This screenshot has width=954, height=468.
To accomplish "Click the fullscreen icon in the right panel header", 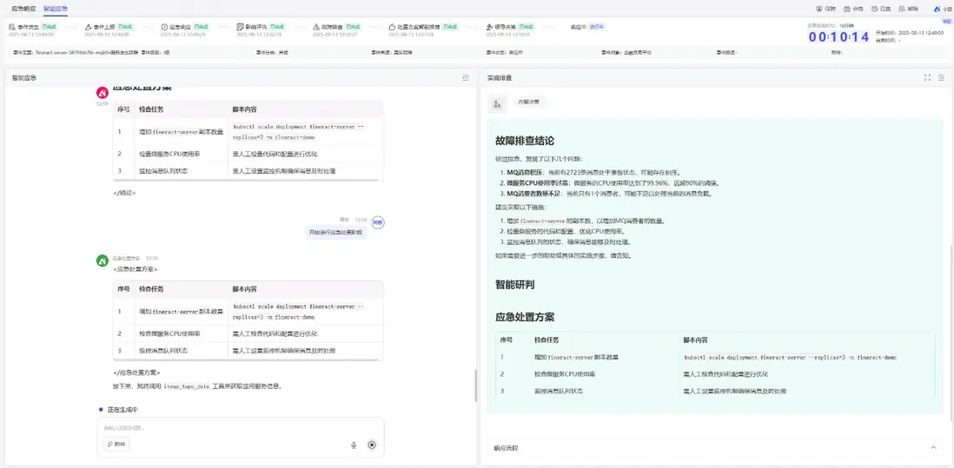I will (927, 78).
